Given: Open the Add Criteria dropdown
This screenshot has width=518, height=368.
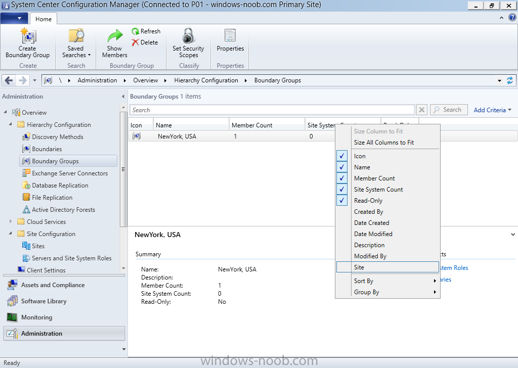Looking at the screenshot, I should pos(492,110).
